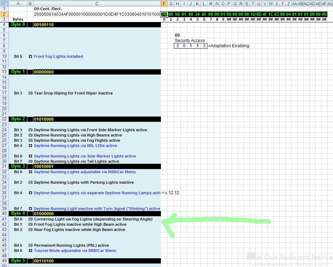Click the select-all corner of the sheet
The image size is (333, 267).
[x=4, y=3]
